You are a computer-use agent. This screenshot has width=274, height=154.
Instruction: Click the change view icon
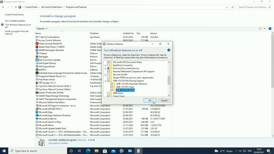click(260, 29)
